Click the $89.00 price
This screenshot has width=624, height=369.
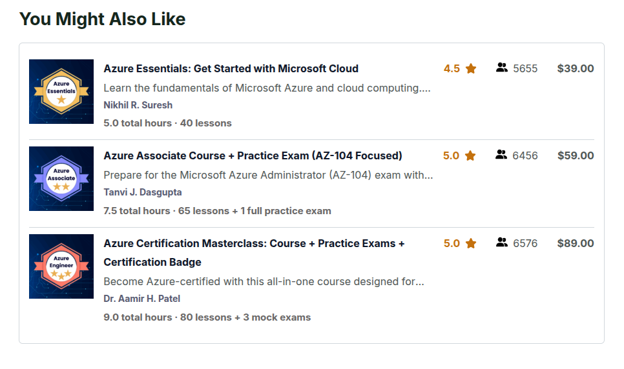click(x=575, y=243)
